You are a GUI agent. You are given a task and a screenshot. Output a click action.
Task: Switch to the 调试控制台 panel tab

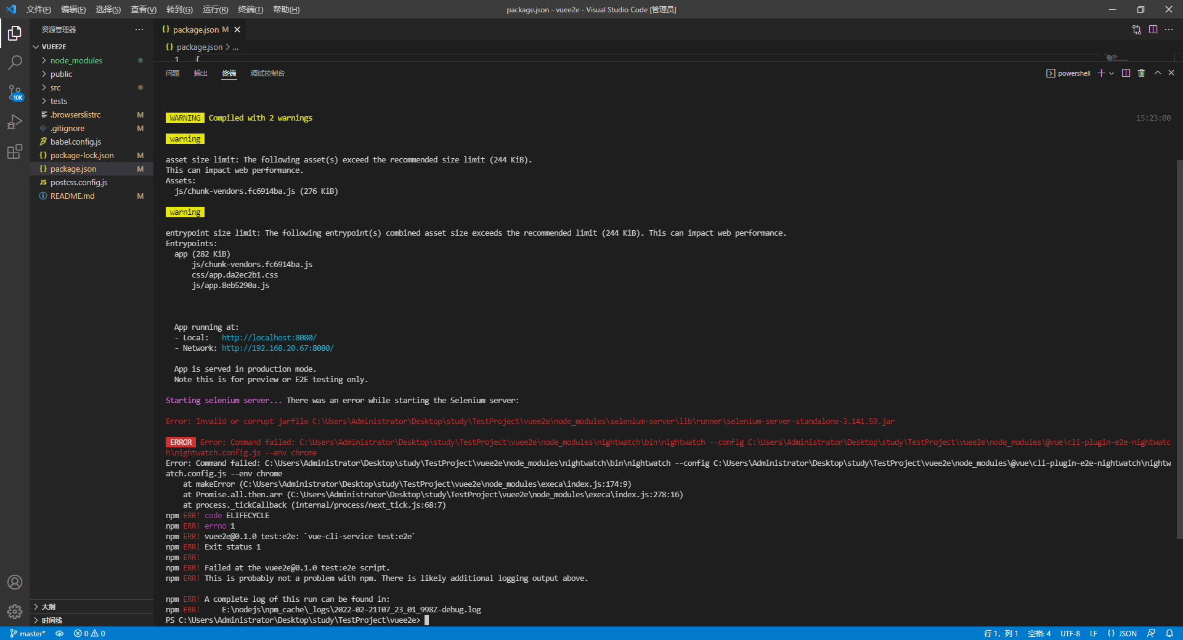tap(267, 73)
